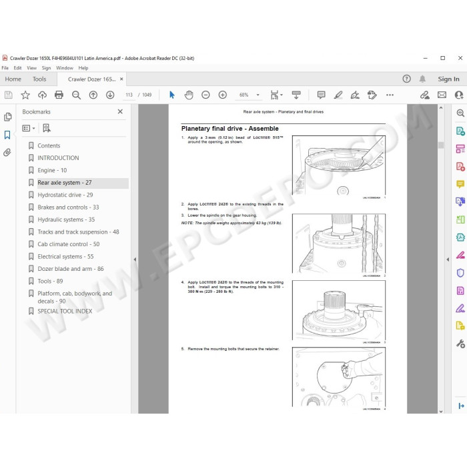Screen dimensions: 467x467
Task: Click the page number input field
Action: [x=129, y=95]
